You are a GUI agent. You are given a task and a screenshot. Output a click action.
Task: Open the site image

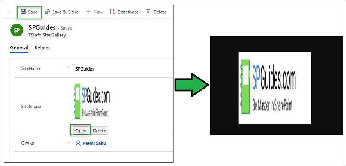point(81,130)
